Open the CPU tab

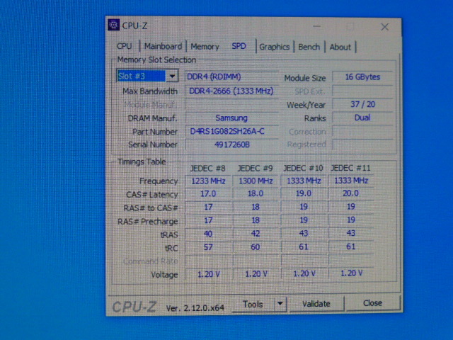pos(125,46)
